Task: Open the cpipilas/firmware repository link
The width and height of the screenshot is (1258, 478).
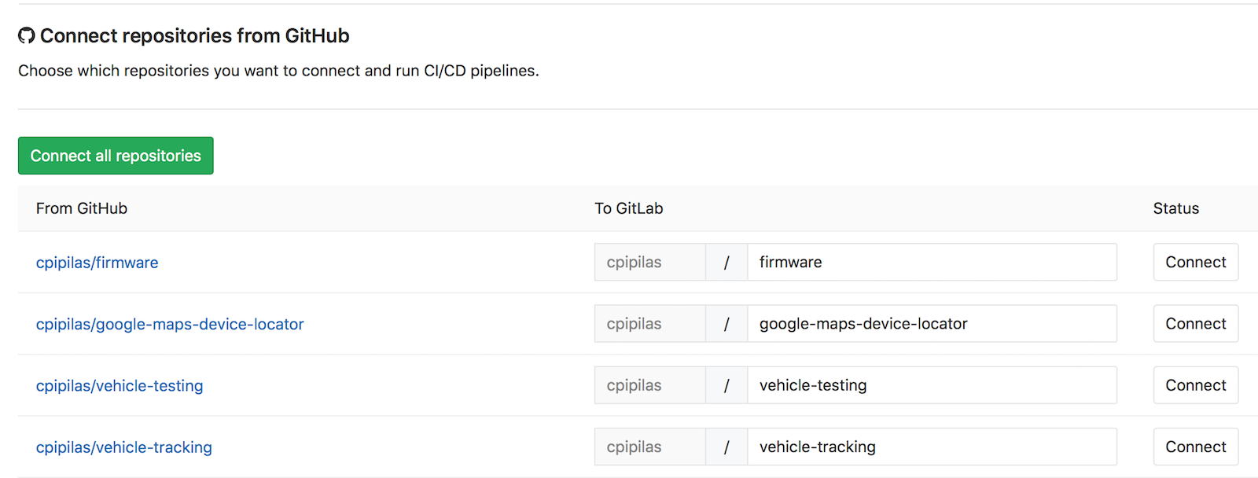Action: click(x=97, y=263)
